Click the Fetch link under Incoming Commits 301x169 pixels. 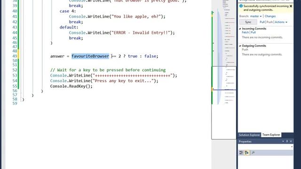click(245, 32)
